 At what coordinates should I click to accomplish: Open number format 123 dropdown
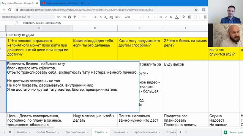pos(117,17)
